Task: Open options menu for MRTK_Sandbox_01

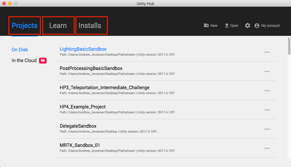Action: coord(267,148)
